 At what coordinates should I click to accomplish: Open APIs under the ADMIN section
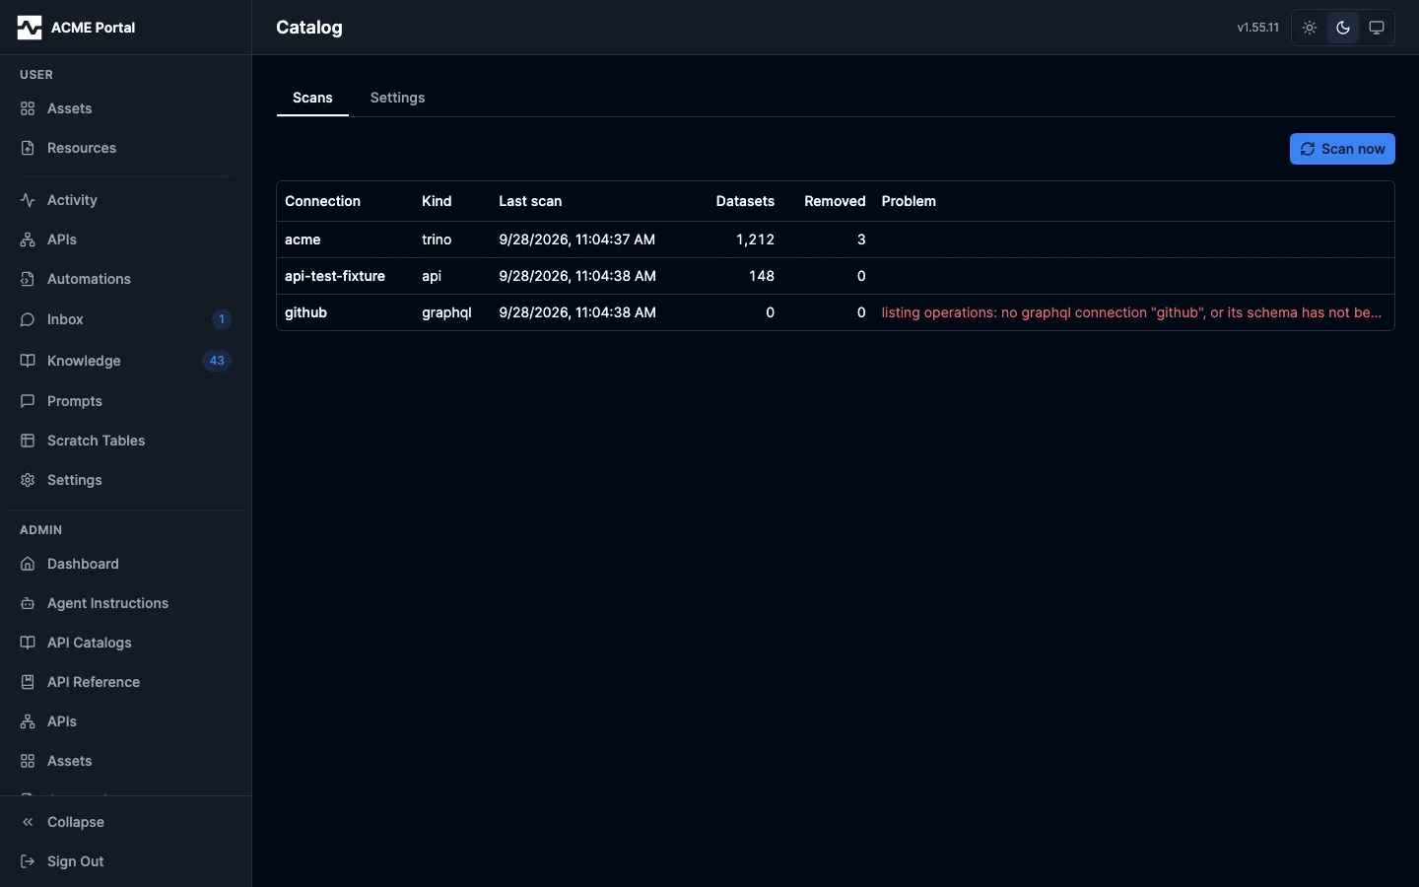[x=126, y=721]
